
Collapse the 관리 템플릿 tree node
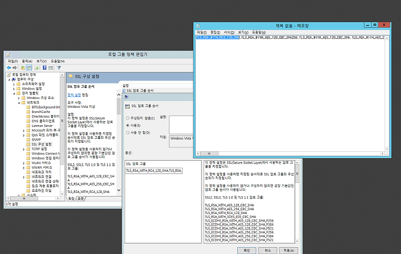coord(14,93)
